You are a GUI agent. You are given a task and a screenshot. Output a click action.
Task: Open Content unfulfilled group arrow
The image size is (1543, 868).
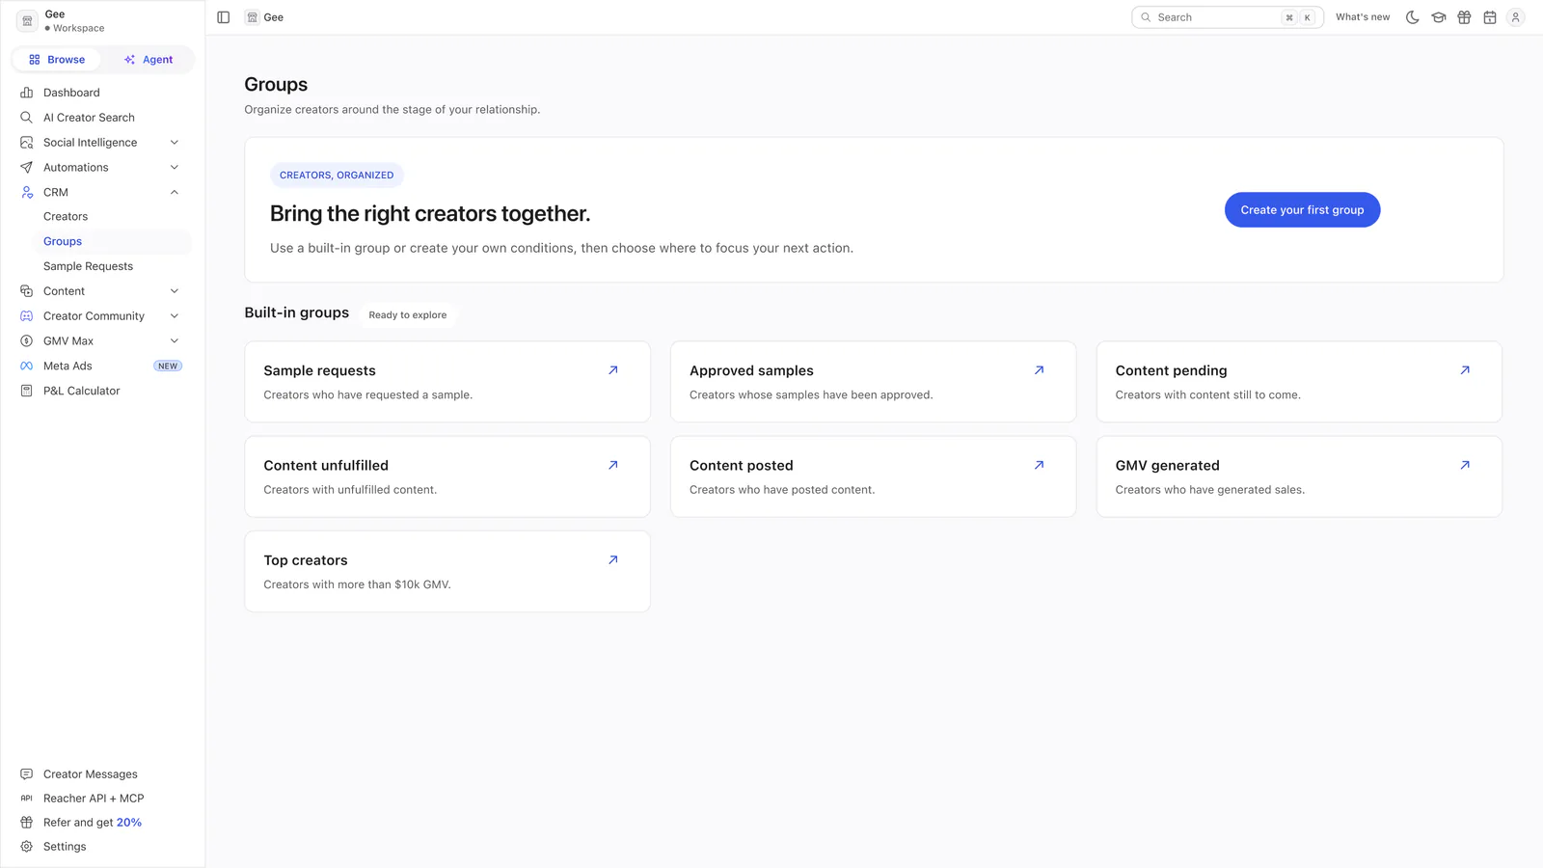pyautogui.click(x=613, y=465)
